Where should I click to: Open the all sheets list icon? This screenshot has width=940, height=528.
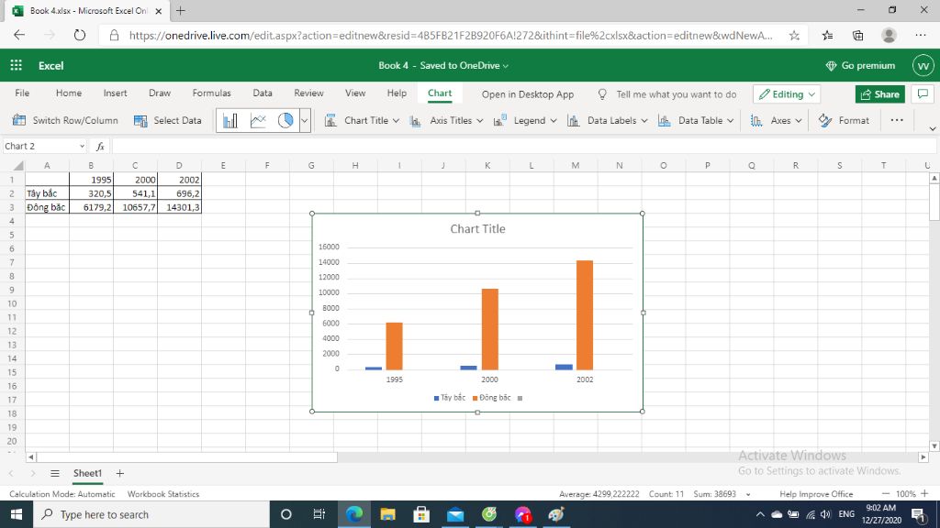point(54,473)
